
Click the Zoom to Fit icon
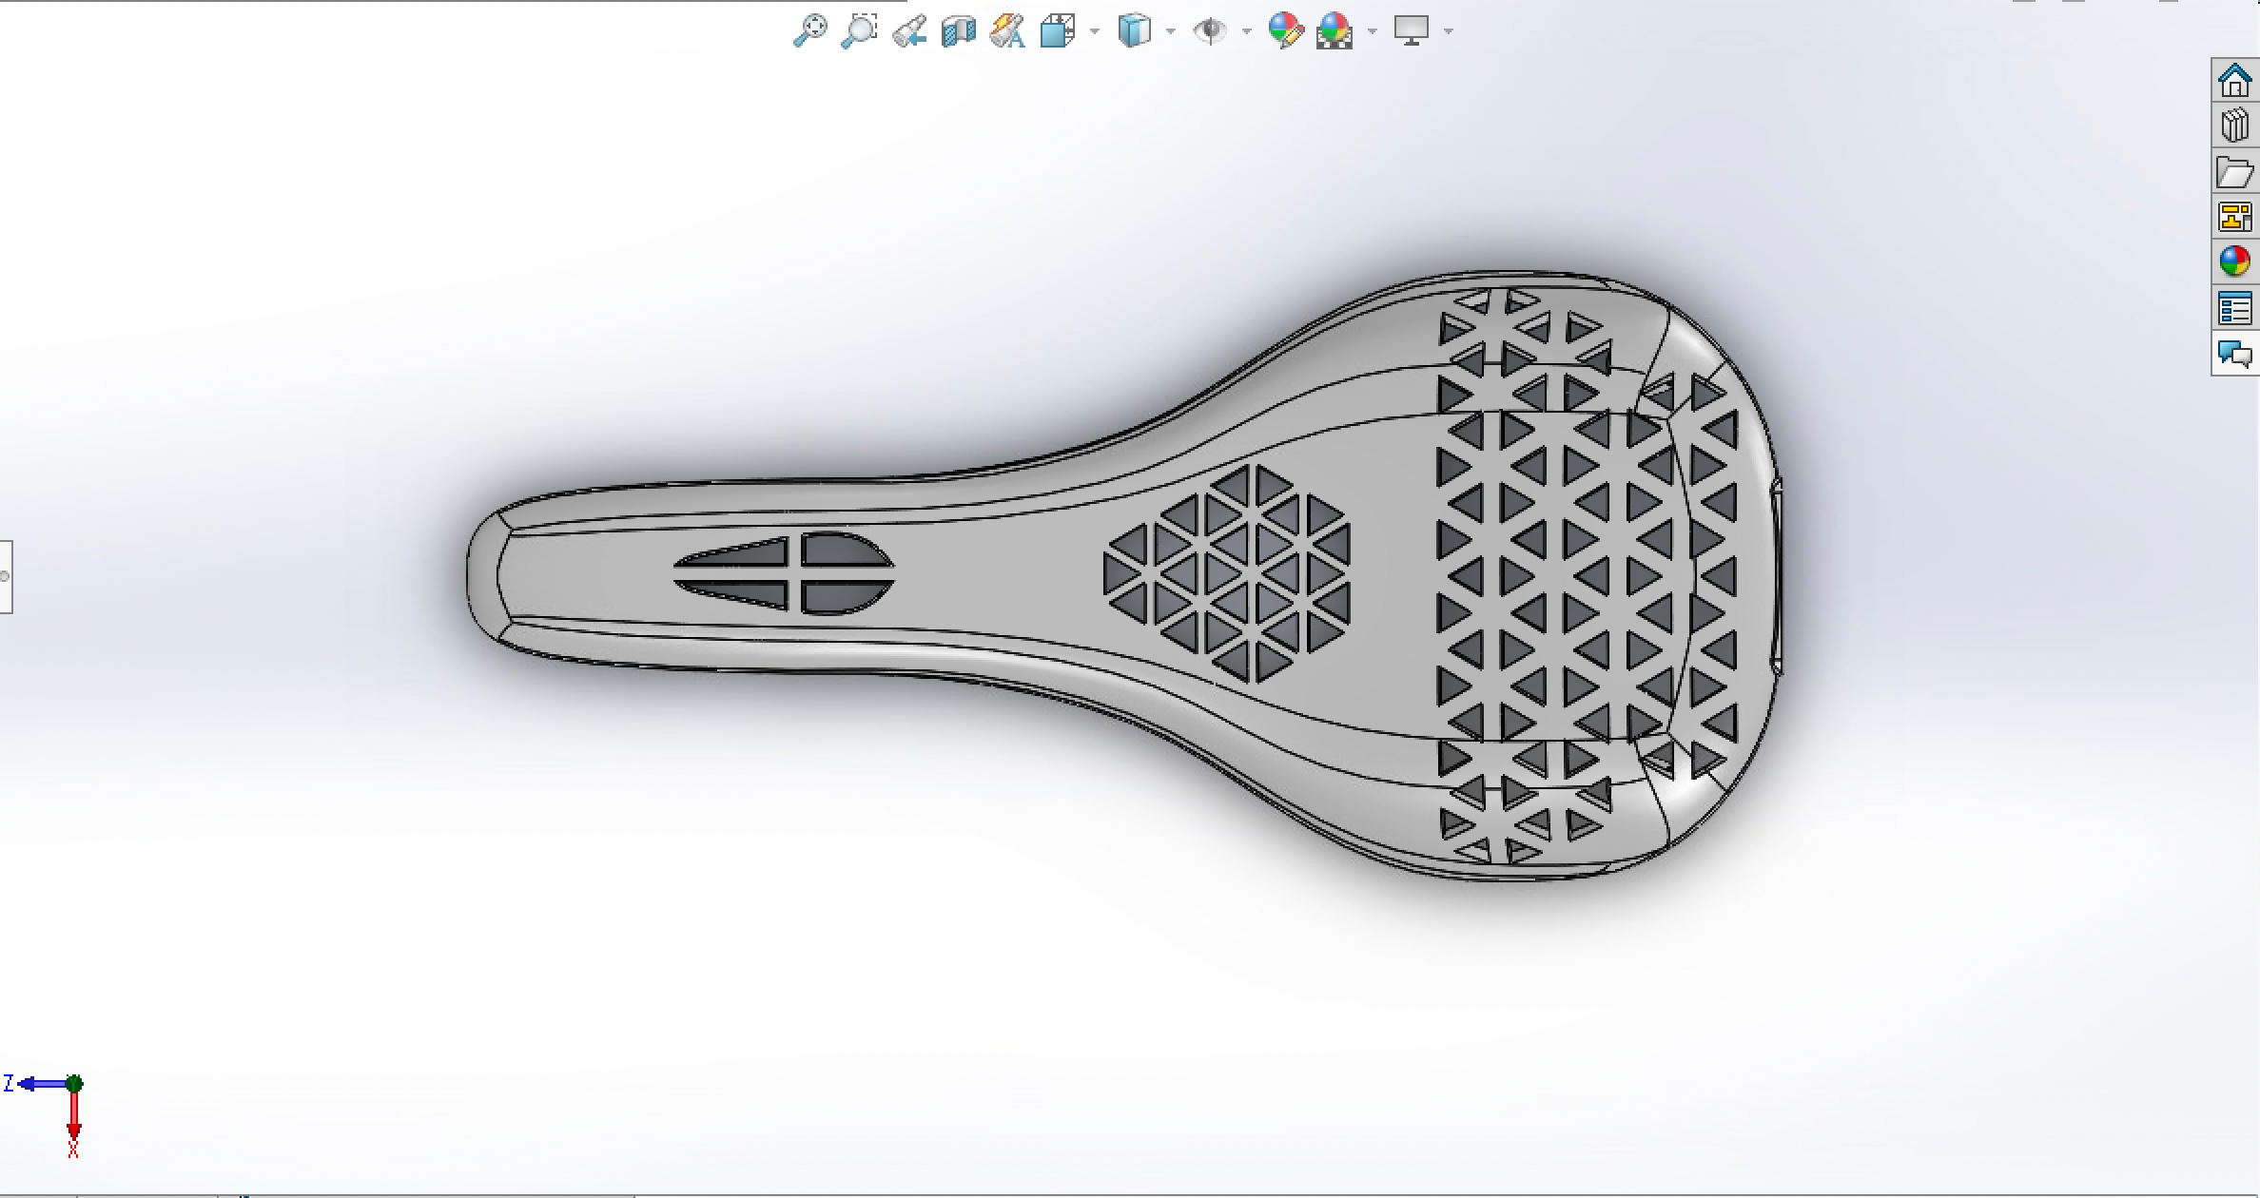(809, 30)
